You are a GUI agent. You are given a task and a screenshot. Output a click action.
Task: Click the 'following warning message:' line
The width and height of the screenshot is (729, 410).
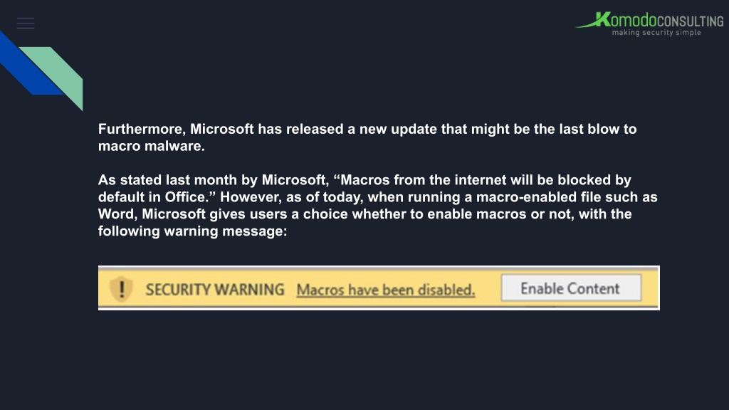(192, 231)
